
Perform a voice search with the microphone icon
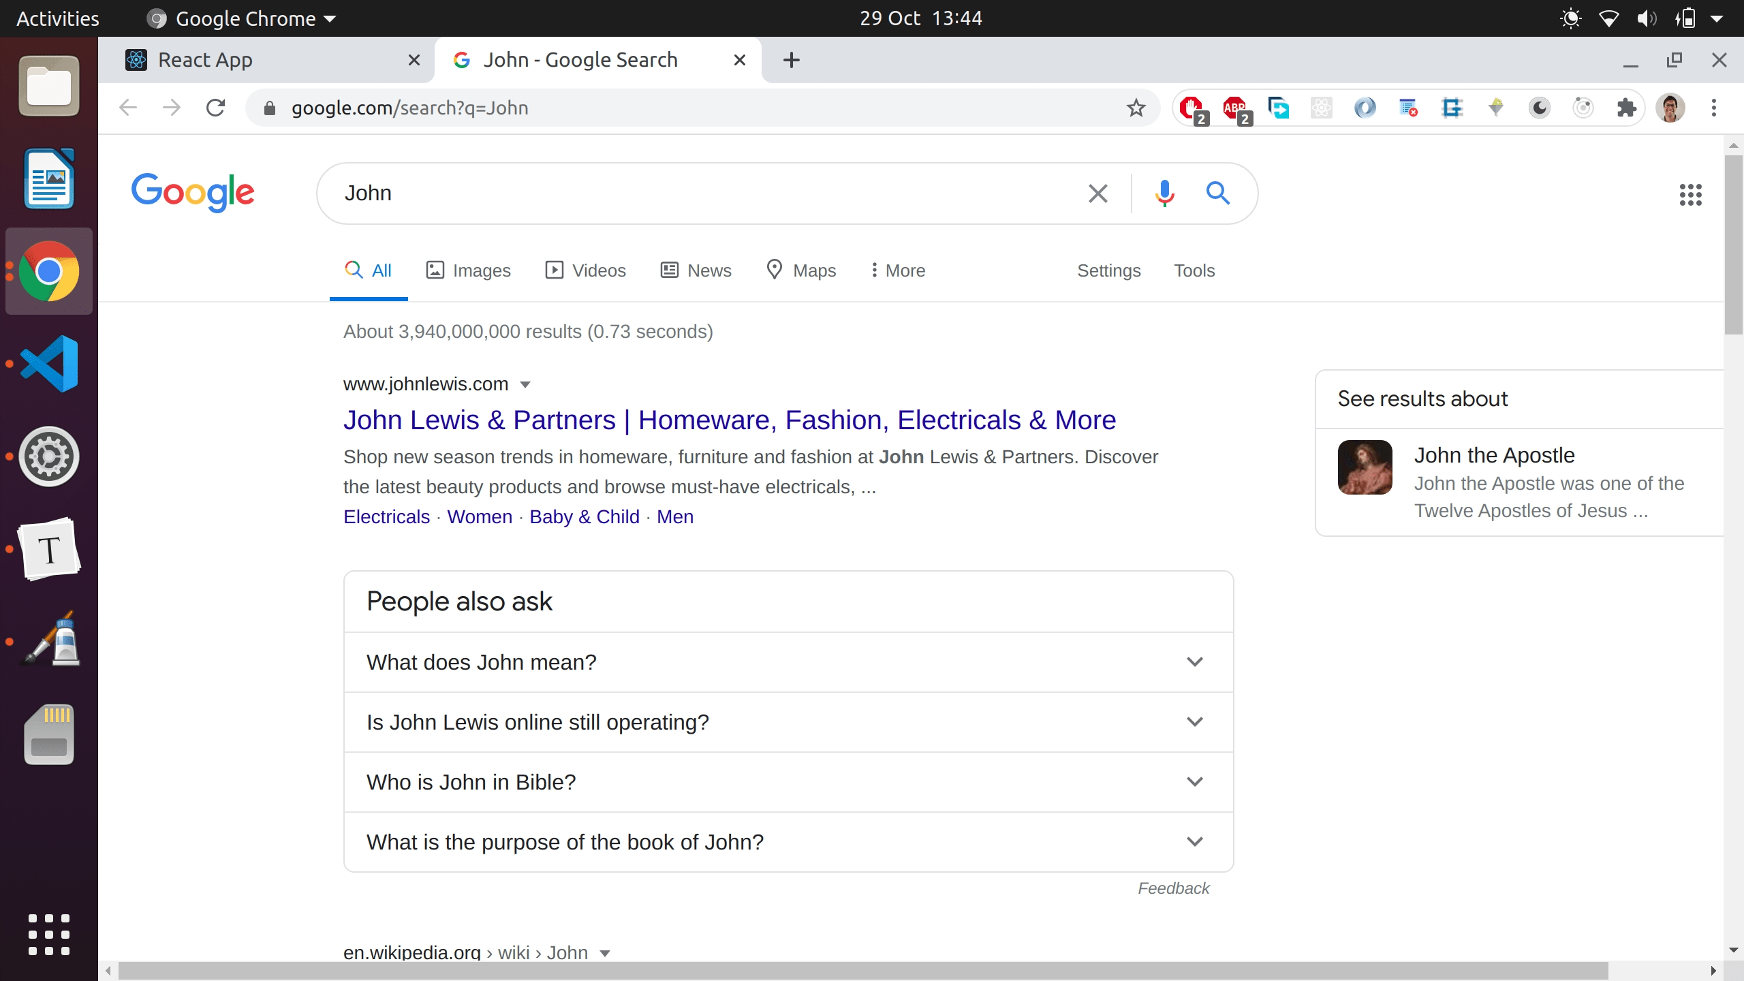tap(1164, 193)
